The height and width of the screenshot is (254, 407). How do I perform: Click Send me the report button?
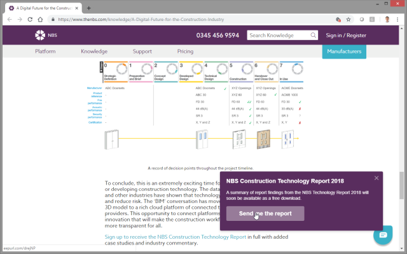coord(265,213)
